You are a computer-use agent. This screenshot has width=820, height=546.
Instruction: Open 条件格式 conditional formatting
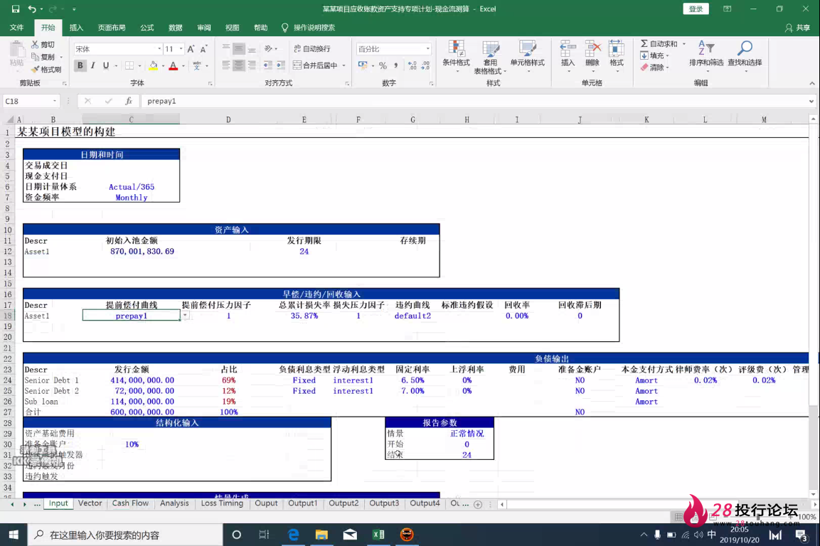[456, 56]
